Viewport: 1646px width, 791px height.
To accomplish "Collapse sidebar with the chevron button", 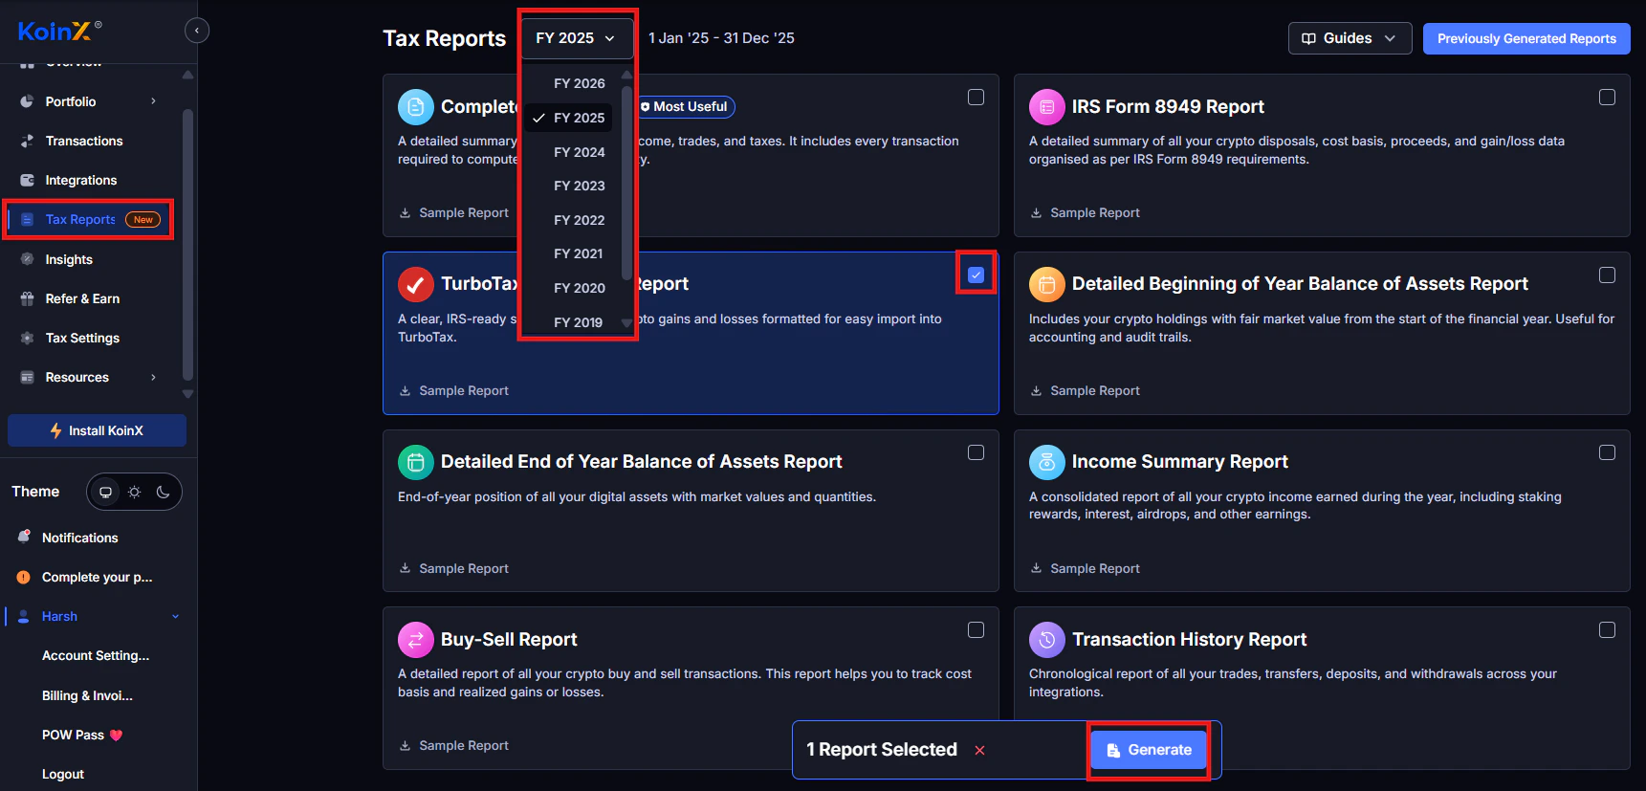I will (x=197, y=31).
